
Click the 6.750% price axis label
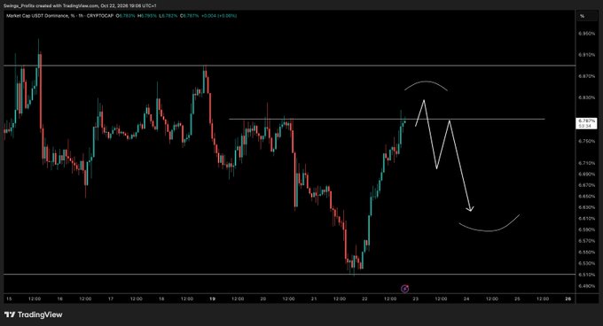tap(586, 141)
